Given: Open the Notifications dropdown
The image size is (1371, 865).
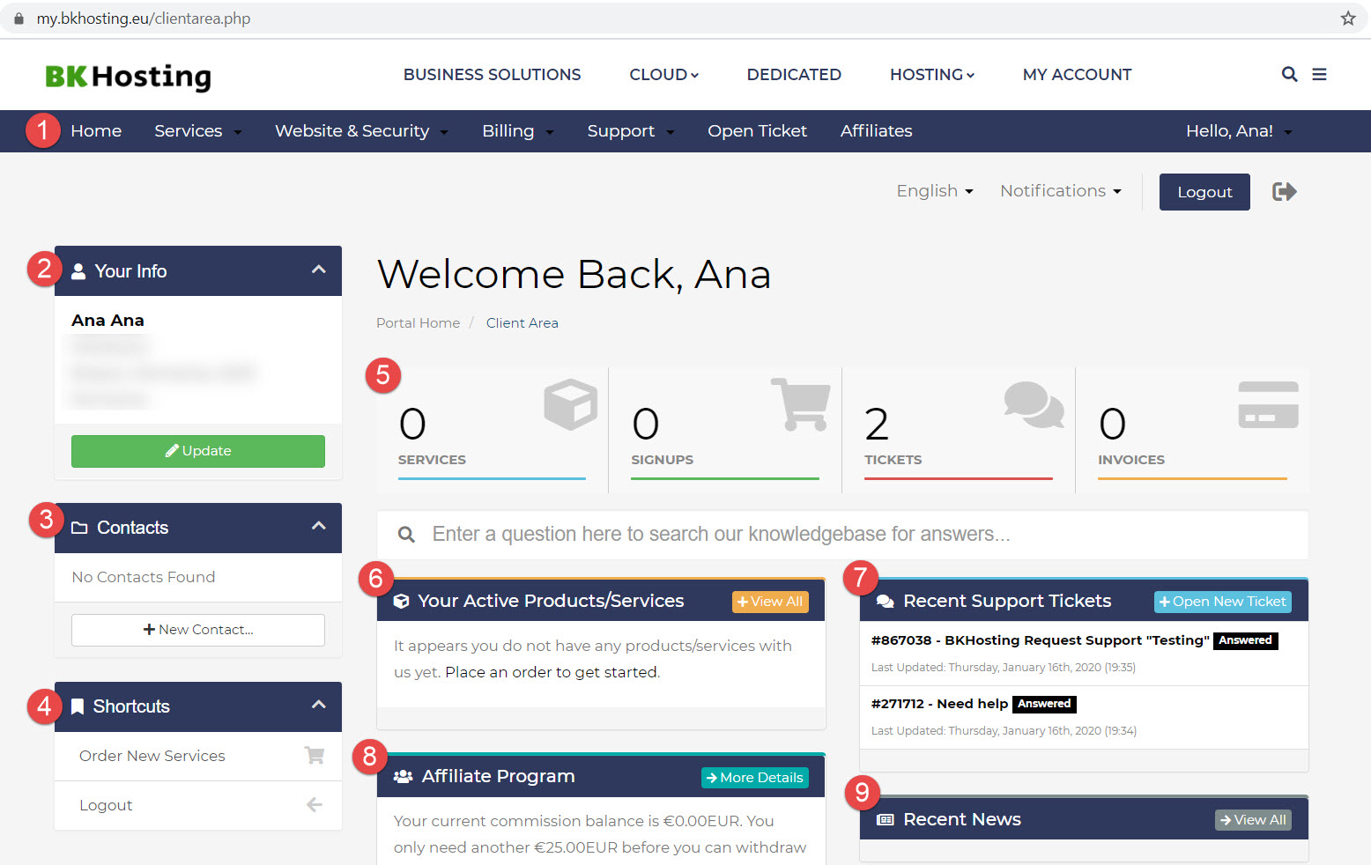Looking at the screenshot, I should pyautogui.click(x=1061, y=191).
